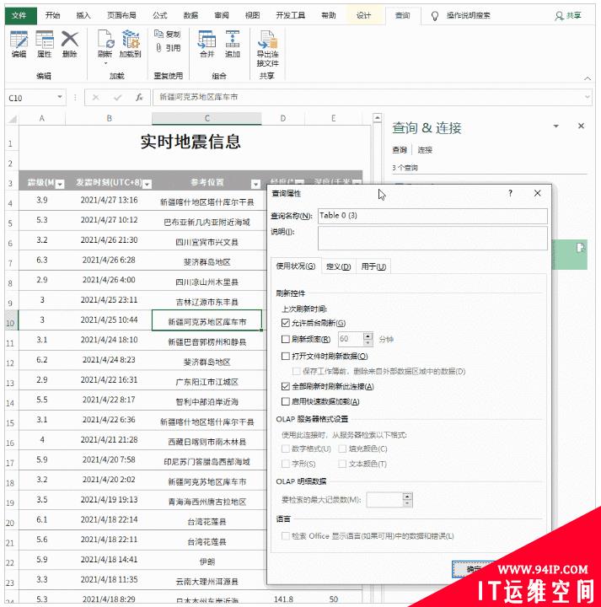
Task: Click the fx insert function icon
Action: 139,98
